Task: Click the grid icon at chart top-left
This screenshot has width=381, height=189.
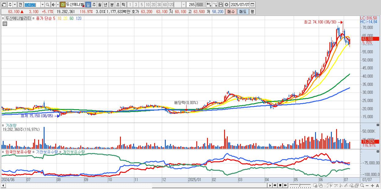Action: coord(5,24)
